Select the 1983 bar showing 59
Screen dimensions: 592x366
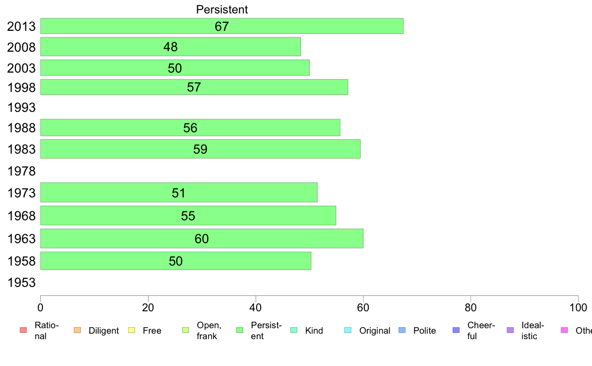(x=200, y=149)
